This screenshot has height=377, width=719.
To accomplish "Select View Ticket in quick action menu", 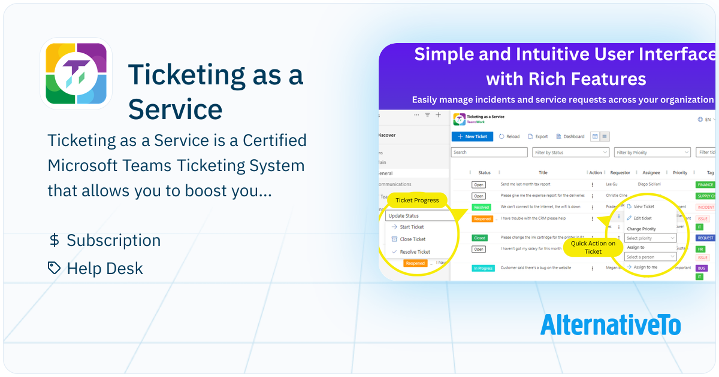I will coord(641,206).
